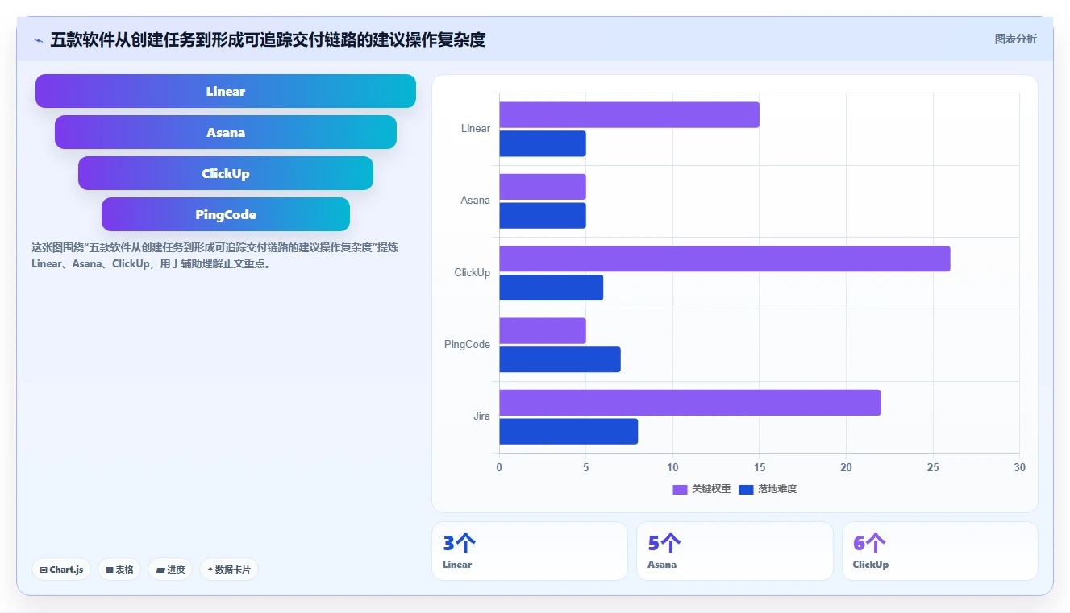1070x613 pixels.
Task: Select the ClickUp funnel stage bar
Action: coord(226,173)
